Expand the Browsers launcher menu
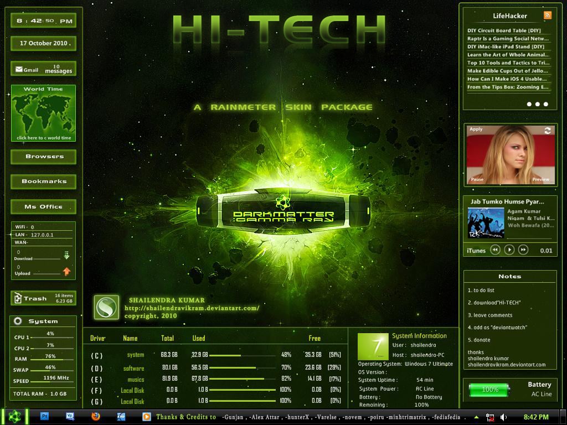This screenshot has height=425, width=567. 44,157
